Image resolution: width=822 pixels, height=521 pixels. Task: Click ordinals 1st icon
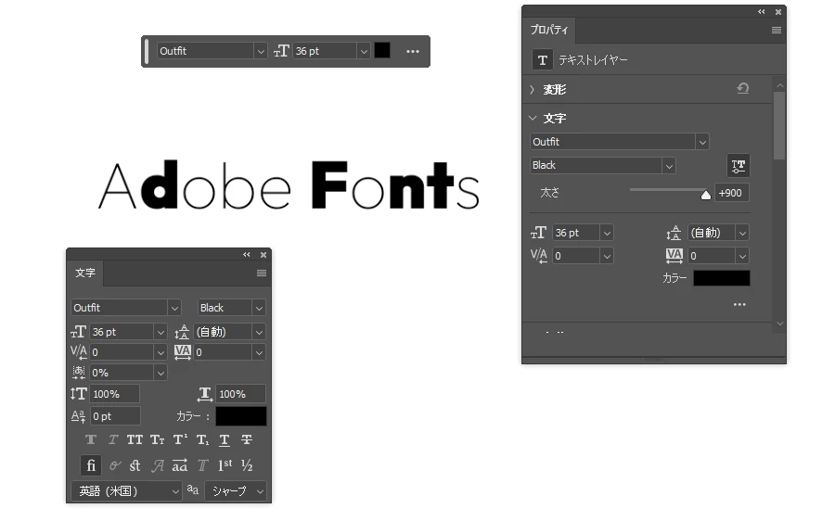point(225,465)
